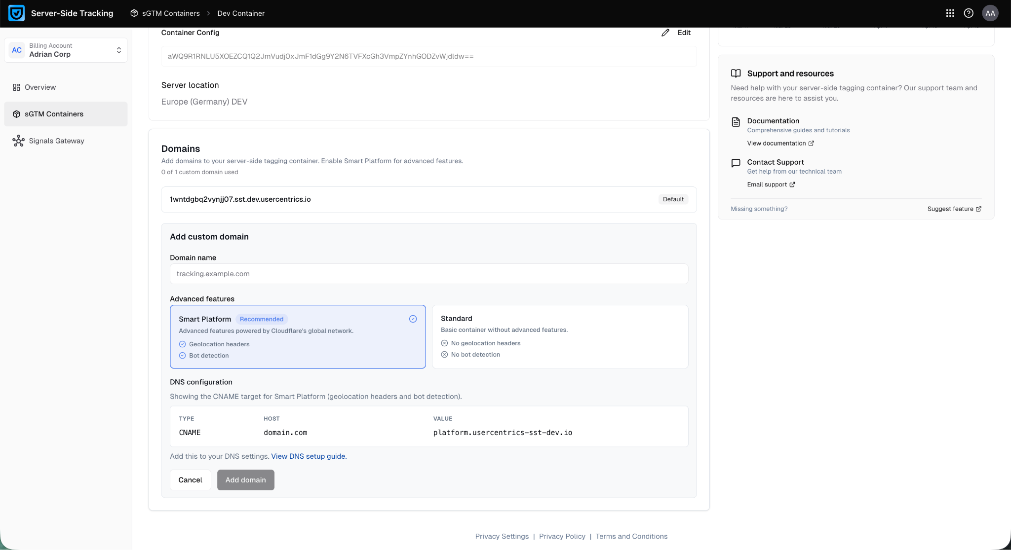
Task: Select the Smart Platform option card
Action: coord(297,336)
